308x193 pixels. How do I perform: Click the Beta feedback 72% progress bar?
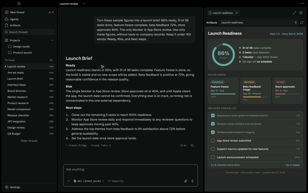(255, 97)
